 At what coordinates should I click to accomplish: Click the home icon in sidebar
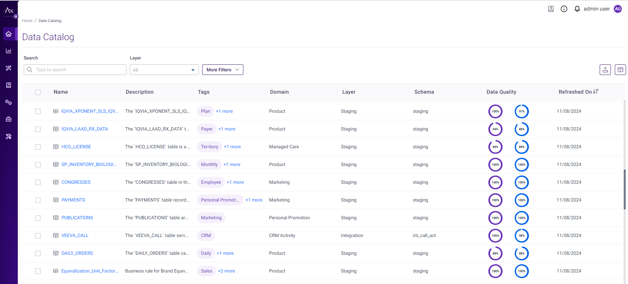coord(9,34)
